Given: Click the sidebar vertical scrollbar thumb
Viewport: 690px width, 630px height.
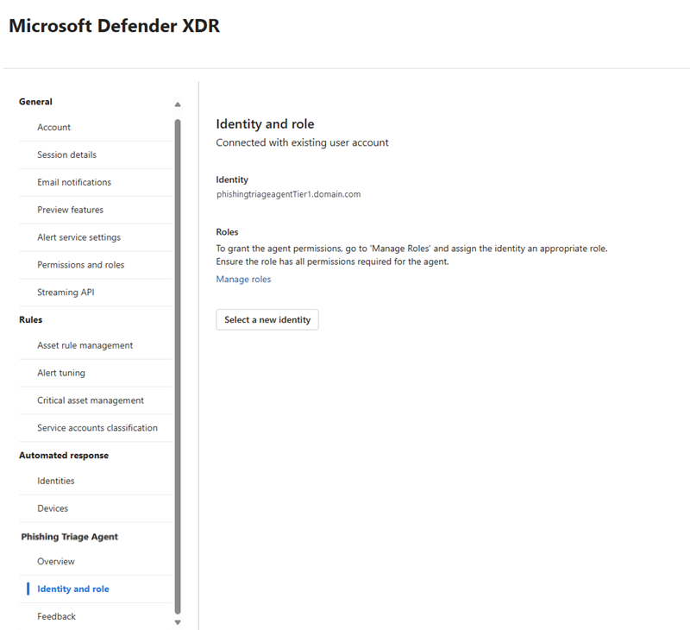Looking at the screenshot, I should tap(178, 366).
